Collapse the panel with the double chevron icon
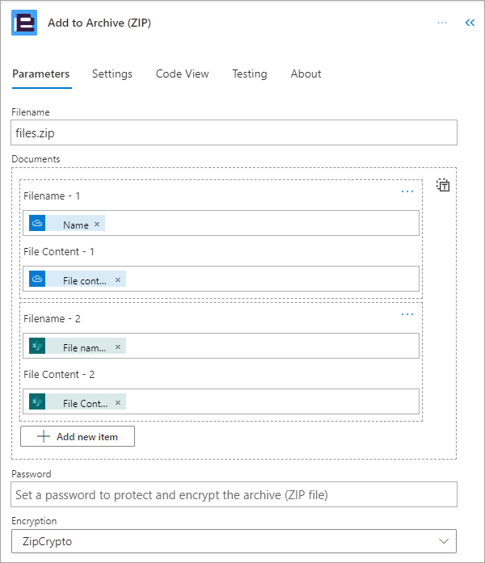This screenshot has width=485, height=563. (x=470, y=23)
